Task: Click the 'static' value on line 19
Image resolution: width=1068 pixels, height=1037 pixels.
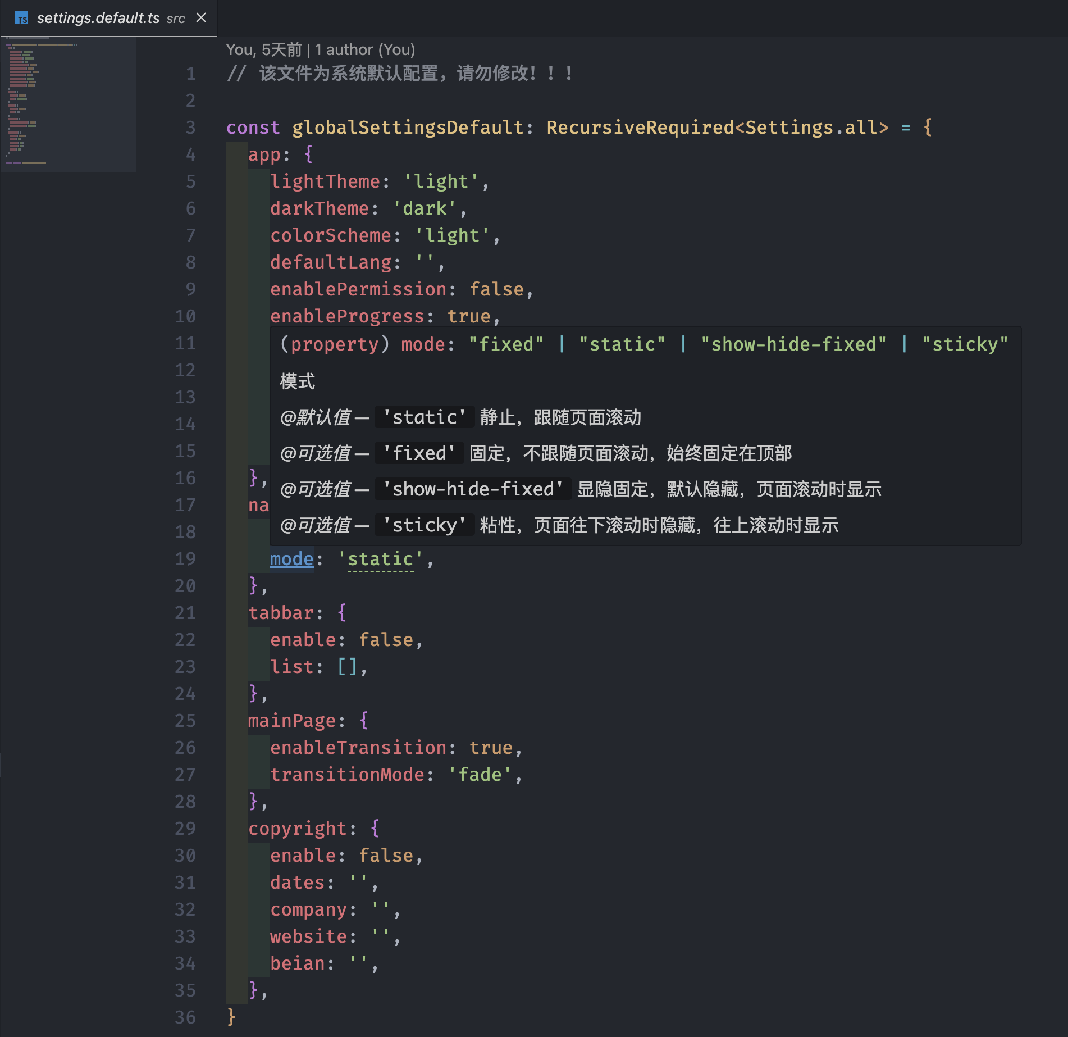Action: click(x=380, y=559)
